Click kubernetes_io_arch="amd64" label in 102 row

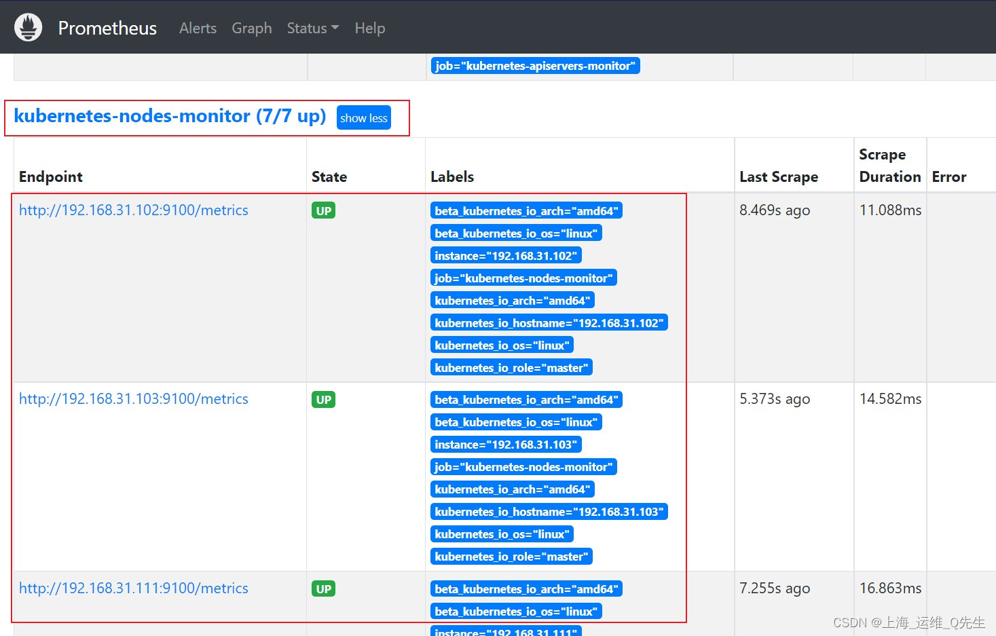coord(513,301)
